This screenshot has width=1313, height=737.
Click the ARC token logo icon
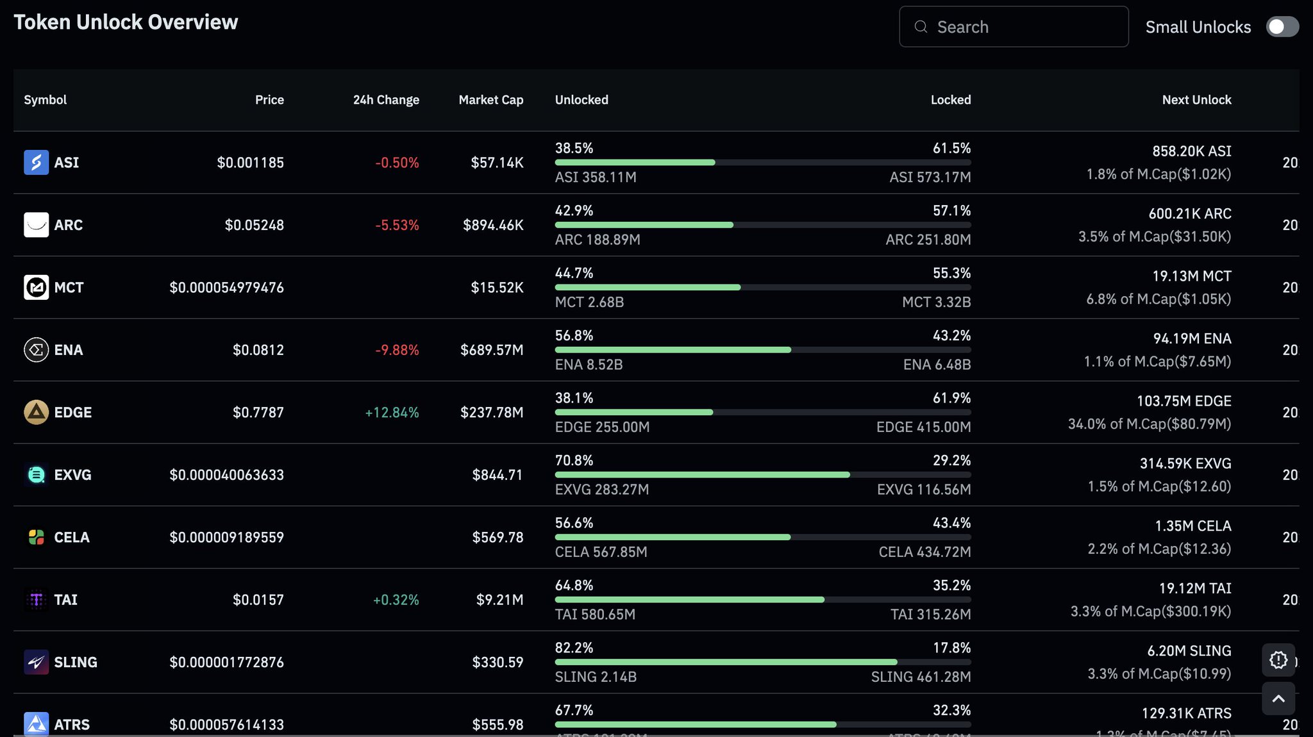click(36, 225)
